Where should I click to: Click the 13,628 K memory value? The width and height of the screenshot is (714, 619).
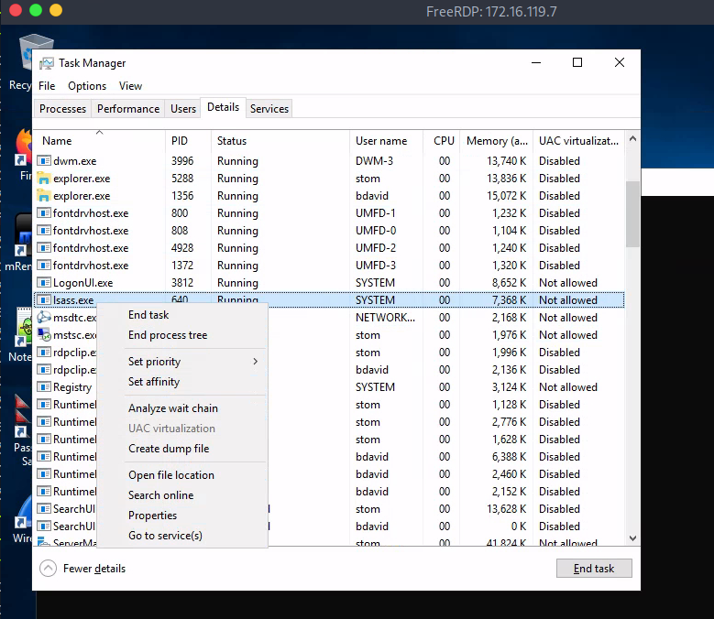tap(506, 509)
